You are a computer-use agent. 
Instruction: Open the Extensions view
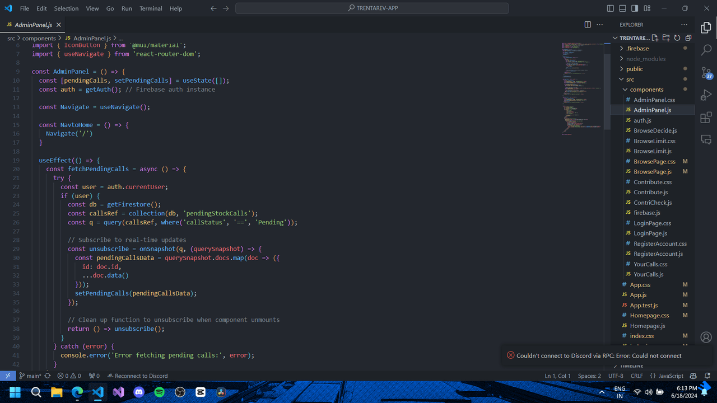click(x=706, y=118)
